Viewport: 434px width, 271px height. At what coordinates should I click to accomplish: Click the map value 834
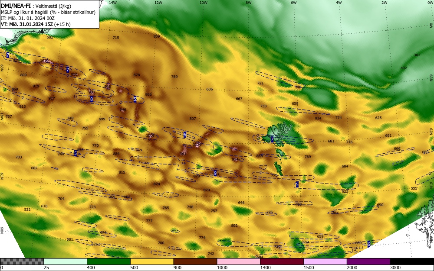coord(318,118)
